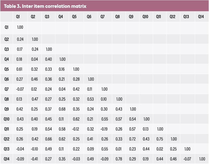Click the 0.68 cell in row Q9
The image size is (209, 164).
[x=62, y=109]
